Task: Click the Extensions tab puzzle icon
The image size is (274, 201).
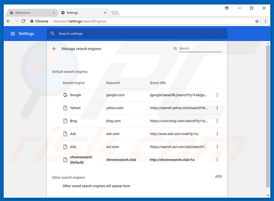Action: (x=11, y=13)
